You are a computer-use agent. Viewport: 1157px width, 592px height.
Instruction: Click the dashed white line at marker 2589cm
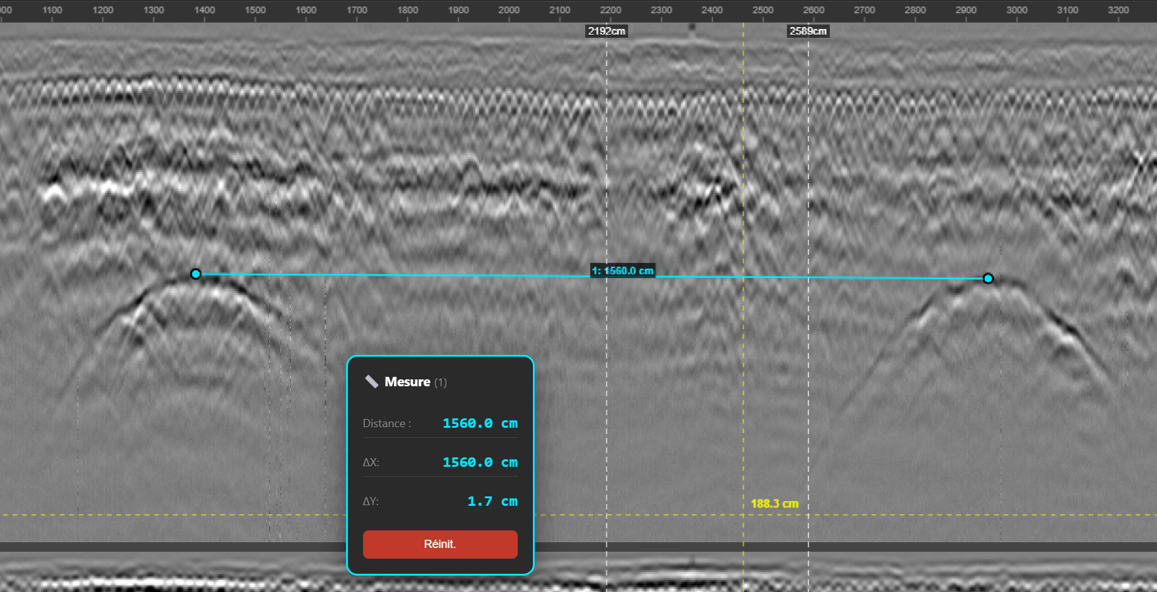[x=808, y=189]
